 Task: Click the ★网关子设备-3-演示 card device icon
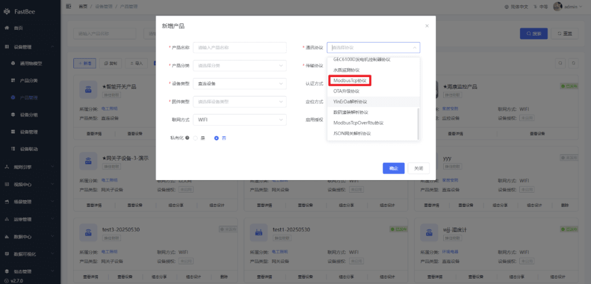(x=88, y=161)
